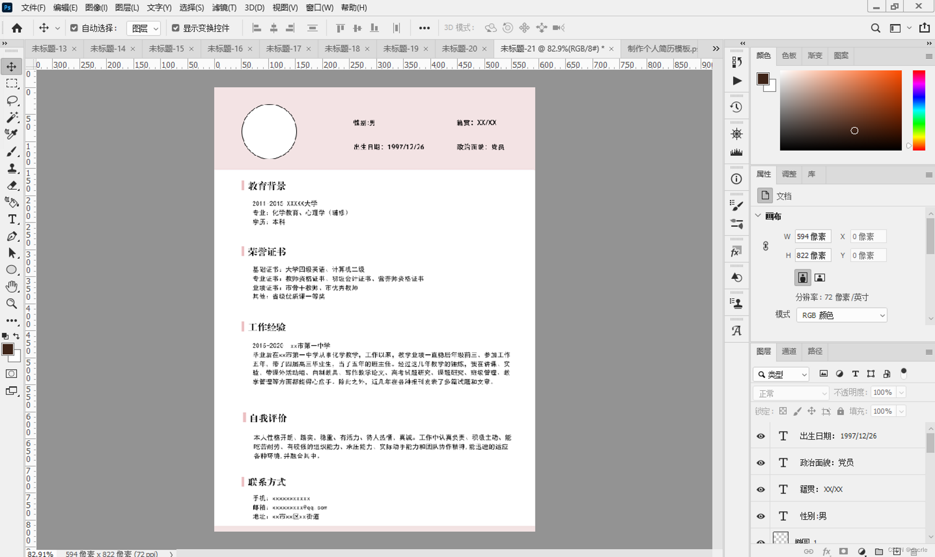
Task: Pick a color in the color field
Action: click(840, 110)
